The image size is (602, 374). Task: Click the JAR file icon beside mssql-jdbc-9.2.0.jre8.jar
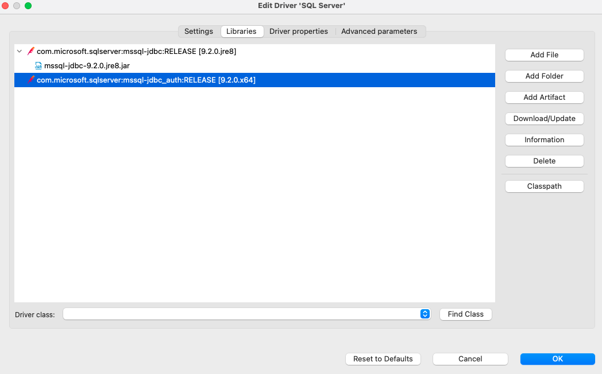pyautogui.click(x=38, y=65)
